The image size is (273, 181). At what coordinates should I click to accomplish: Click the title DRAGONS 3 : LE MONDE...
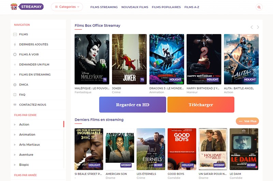tap(167, 88)
